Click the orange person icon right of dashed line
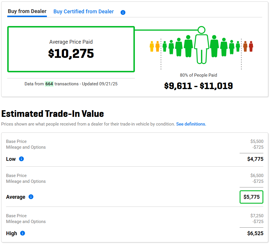Screen dimensions: 270x245 pos(245,46)
